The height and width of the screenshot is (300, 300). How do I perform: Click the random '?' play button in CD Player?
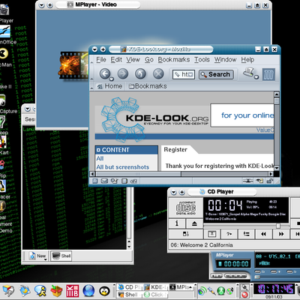pos(229,234)
